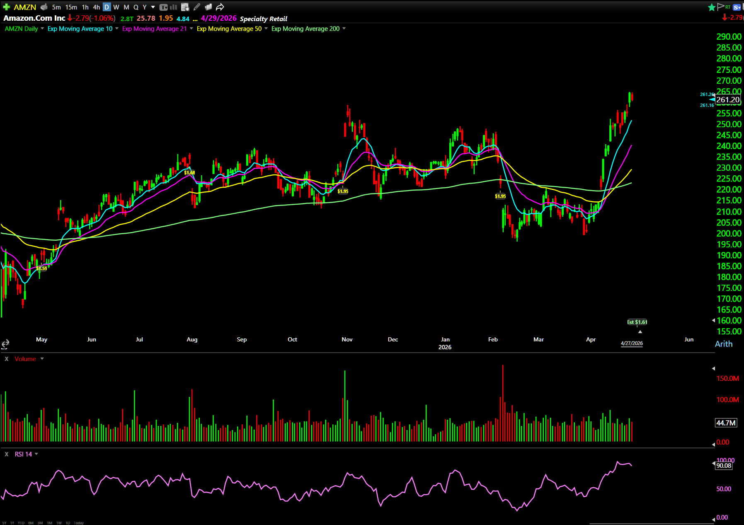Viewport: 744px width, 525px height.
Task: Expand the Exp Moving Average 10 dropdown
Action: (117, 29)
